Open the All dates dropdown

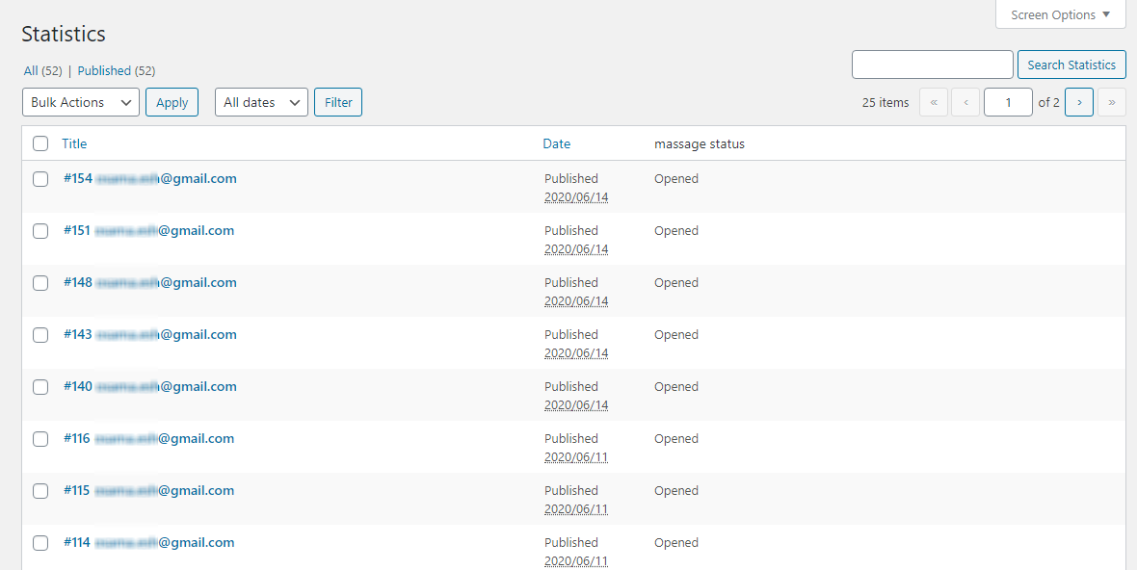[x=261, y=102]
